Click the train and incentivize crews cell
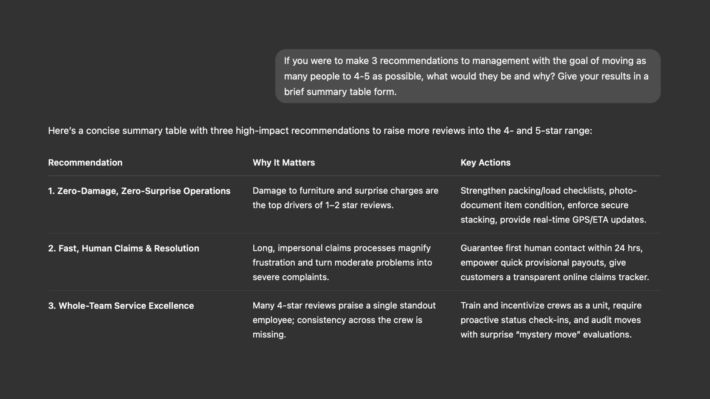Screen dimensions: 710x399 tap(551, 320)
